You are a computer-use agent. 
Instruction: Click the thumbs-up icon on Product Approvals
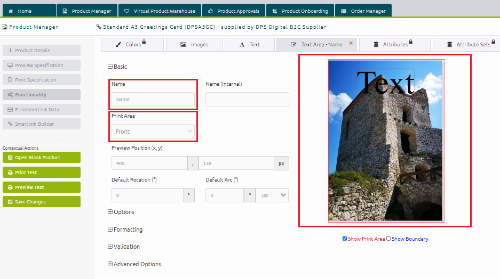210,11
